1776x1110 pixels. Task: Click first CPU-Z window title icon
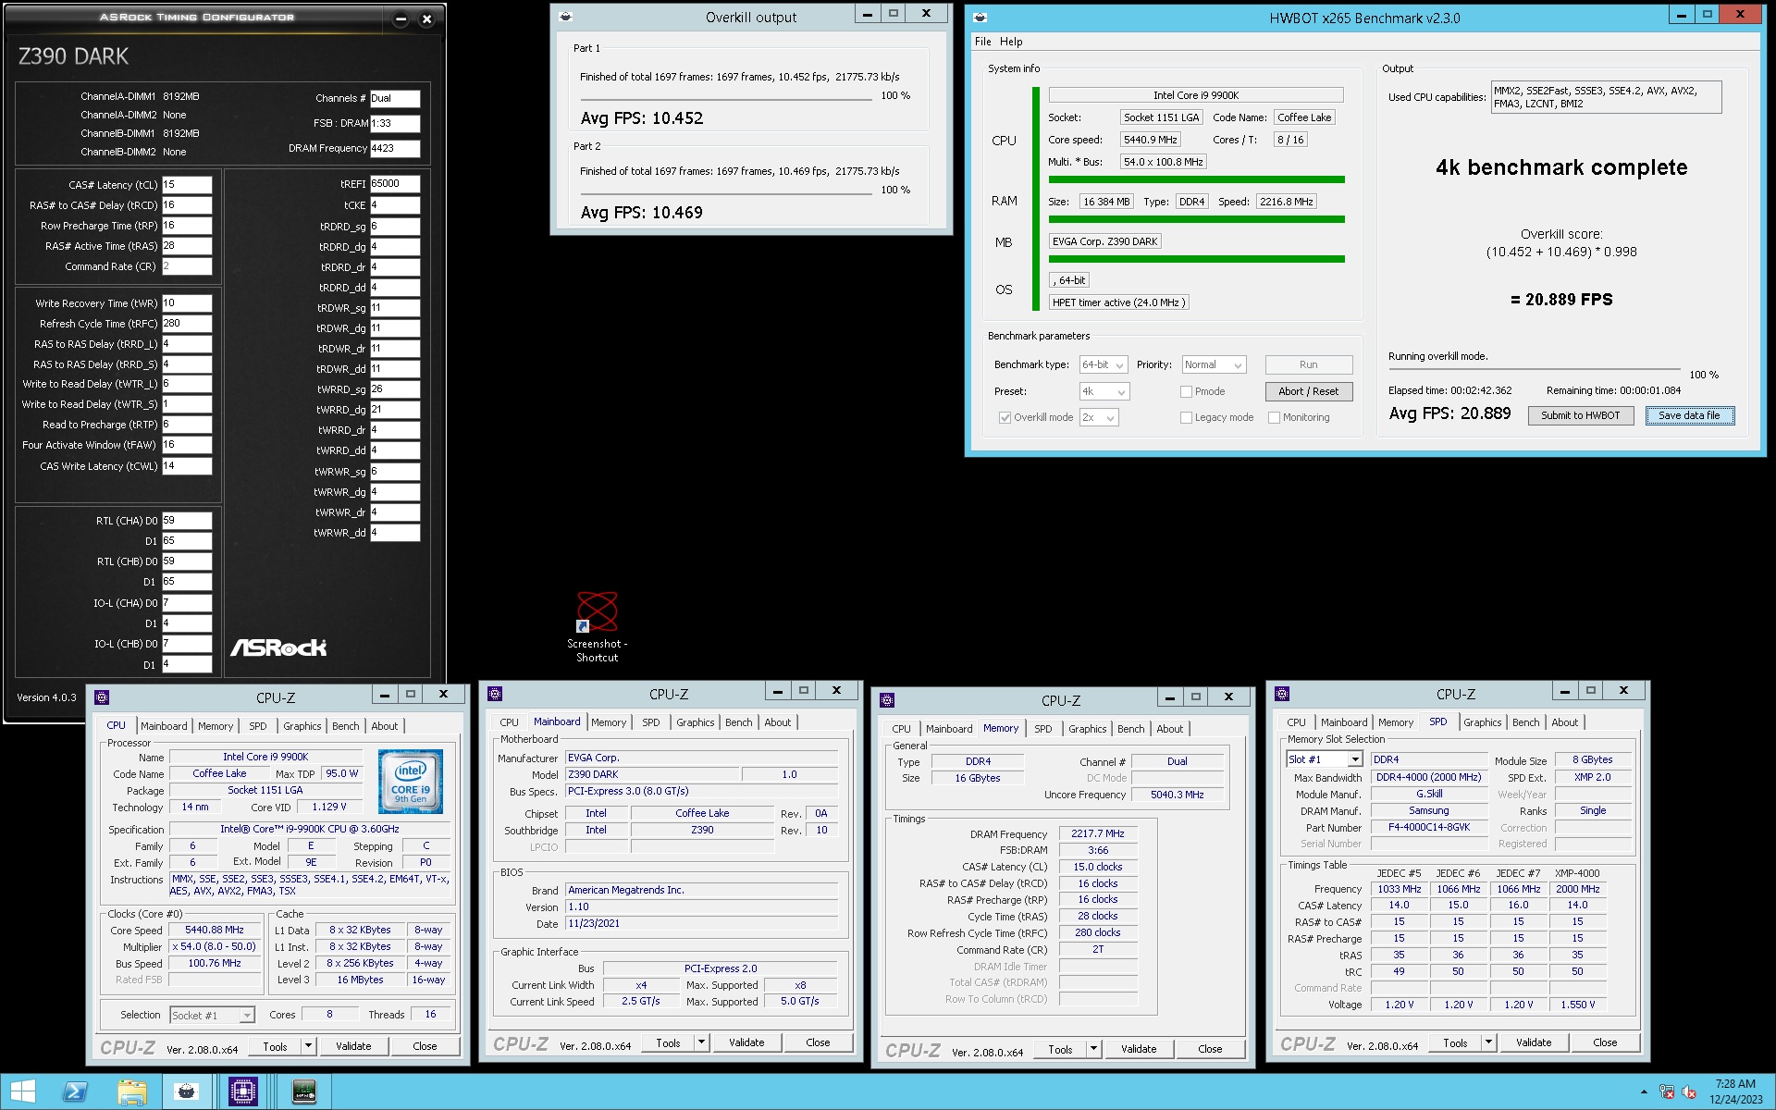coord(103,697)
